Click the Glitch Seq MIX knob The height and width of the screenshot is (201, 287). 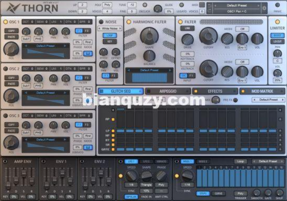(215, 100)
